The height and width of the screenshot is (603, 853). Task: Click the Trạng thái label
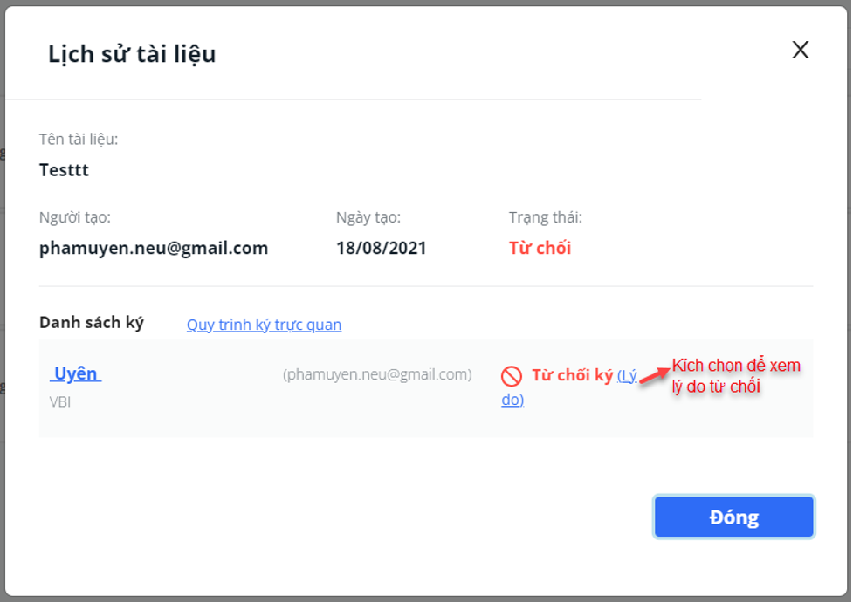click(545, 217)
